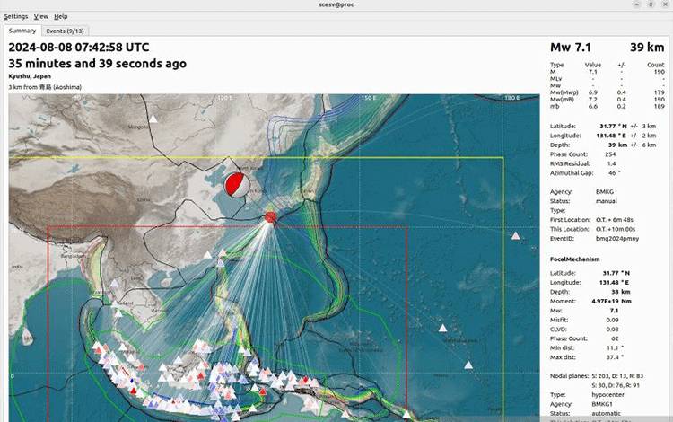Image resolution: width=673 pixels, height=422 pixels.
Task: Click origin Longitude value with +/- 2 km
Action: click(625, 136)
